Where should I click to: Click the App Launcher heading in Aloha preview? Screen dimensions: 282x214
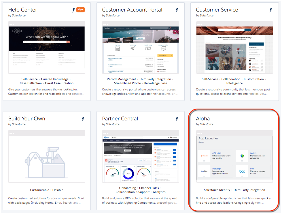pos(208,138)
